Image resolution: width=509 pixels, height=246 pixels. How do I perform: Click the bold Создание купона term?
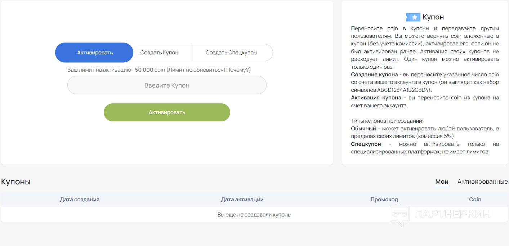pos(374,75)
